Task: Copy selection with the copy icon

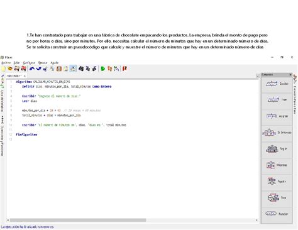Action: [52, 68]
